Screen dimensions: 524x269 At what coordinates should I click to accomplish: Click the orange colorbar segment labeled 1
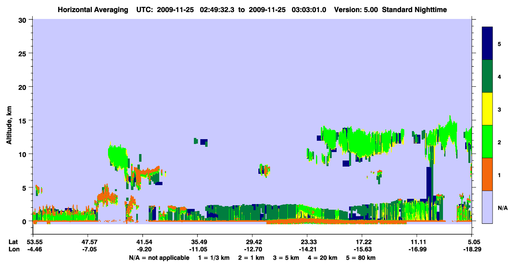pos(487,174)
